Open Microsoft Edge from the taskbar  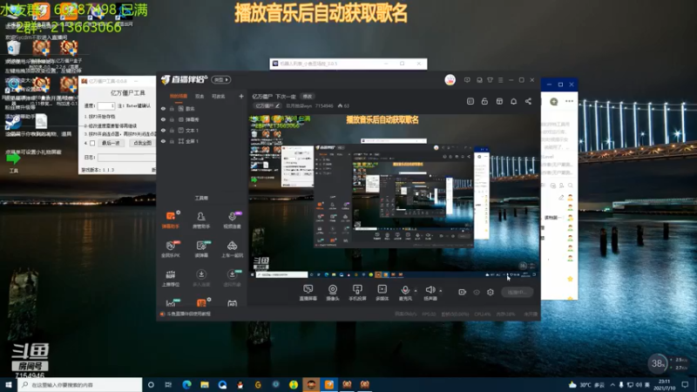click(x=186, y=384)
